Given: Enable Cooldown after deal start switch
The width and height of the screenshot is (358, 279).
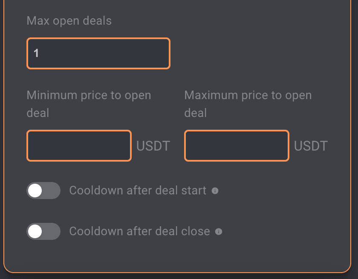Looking at the screenshot, I should coord(43,191).
